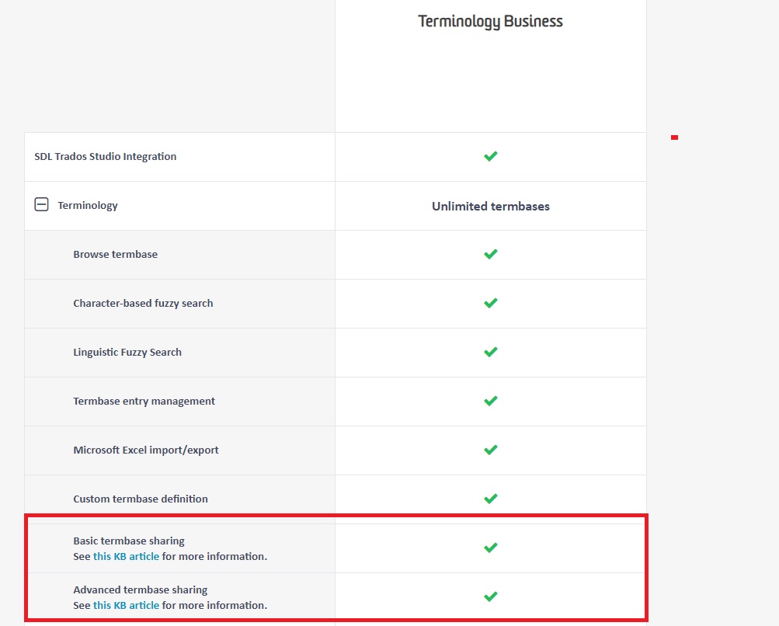Select the Browse termbase row label

click(x=115, y=254)
